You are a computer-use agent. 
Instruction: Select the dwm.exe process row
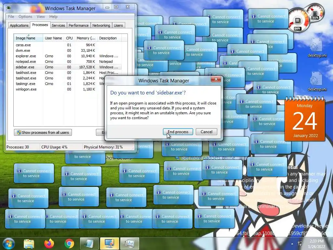[x=68, y=50]
